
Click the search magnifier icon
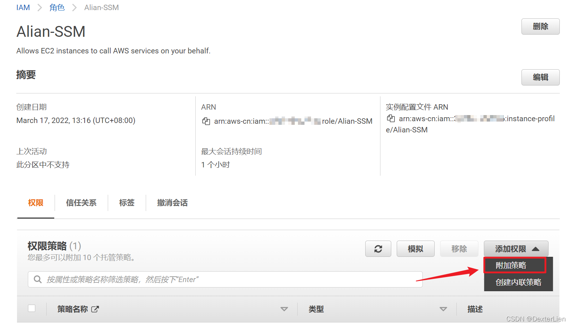[x=38, y=279]
